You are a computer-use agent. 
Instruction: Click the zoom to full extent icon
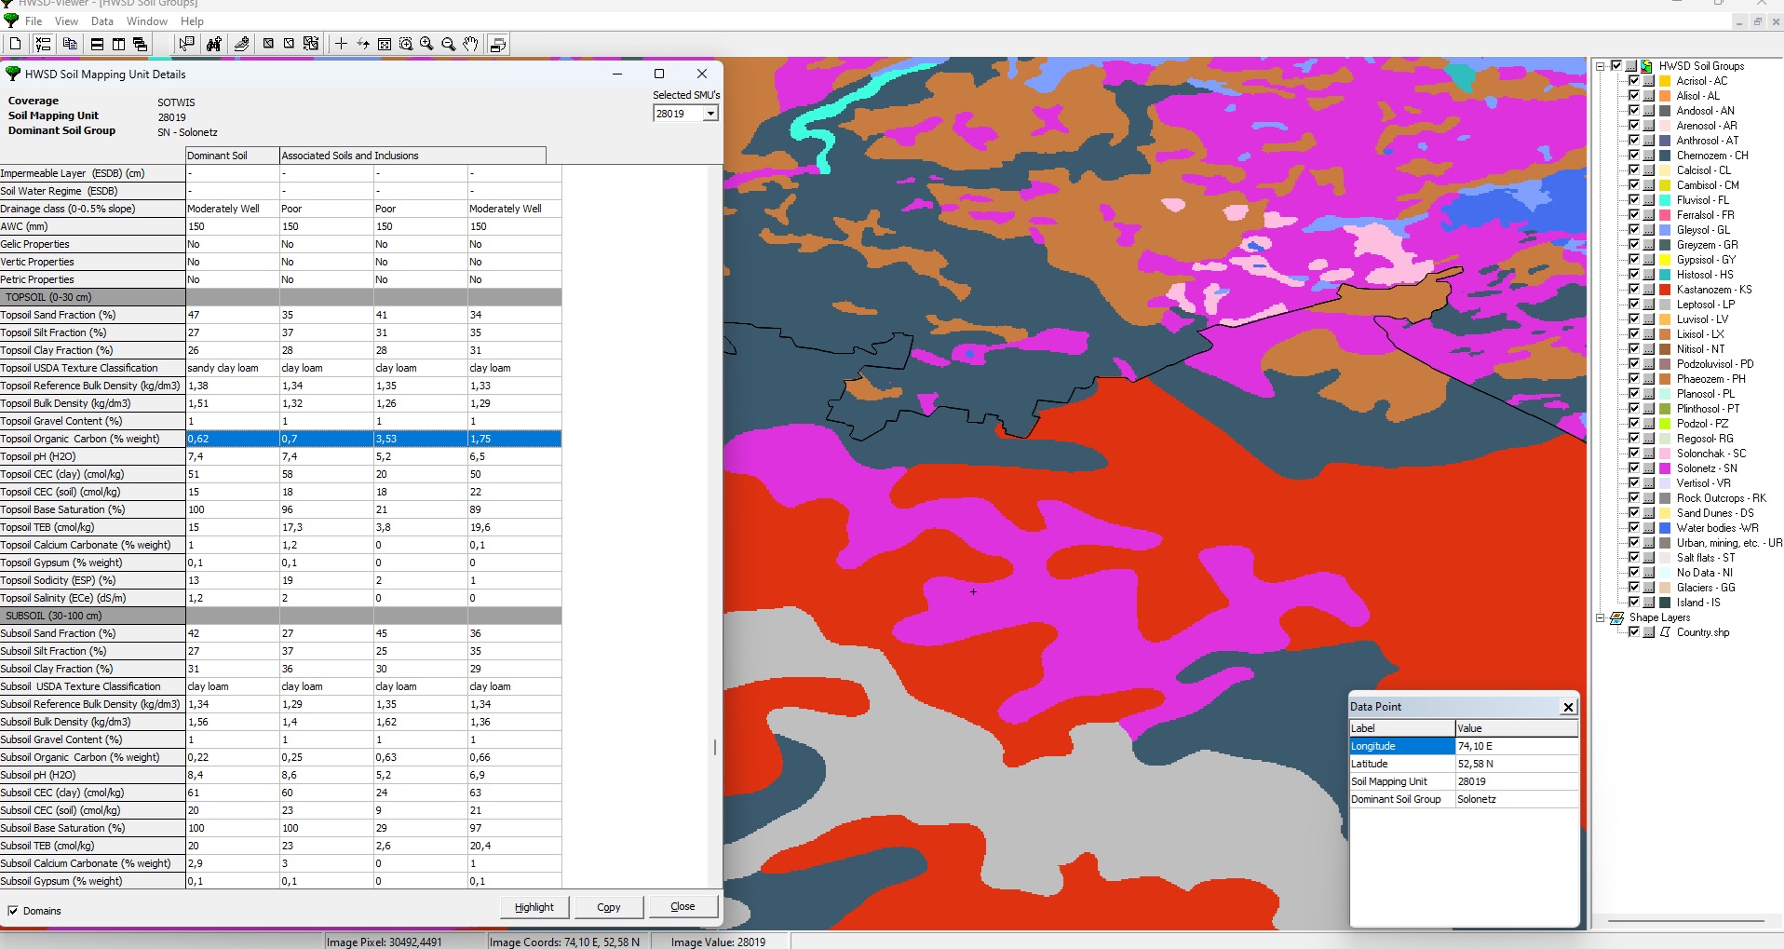[385, 44]
